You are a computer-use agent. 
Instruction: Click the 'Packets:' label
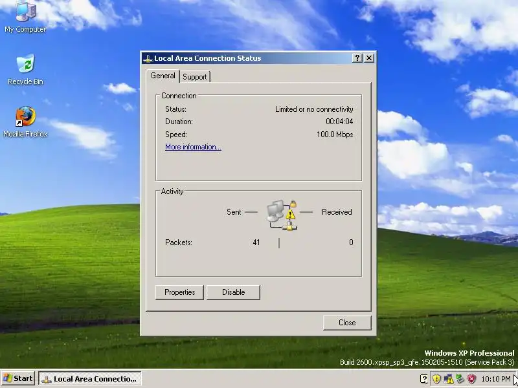pyautogui.click(x=179, y=242)
